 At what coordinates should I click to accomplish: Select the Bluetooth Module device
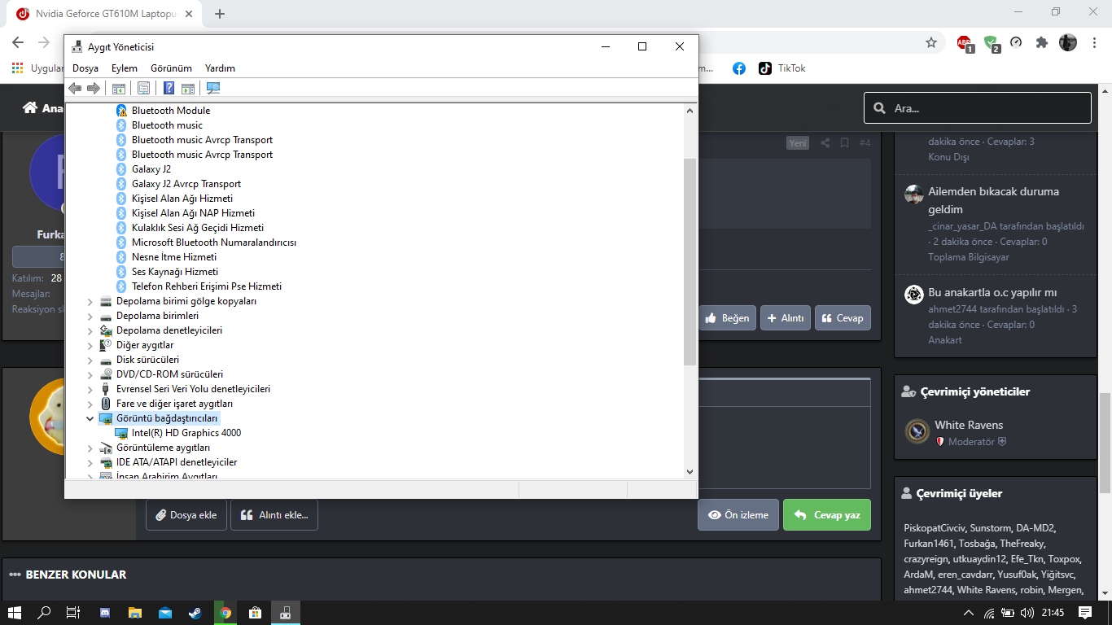coord(170,111)
